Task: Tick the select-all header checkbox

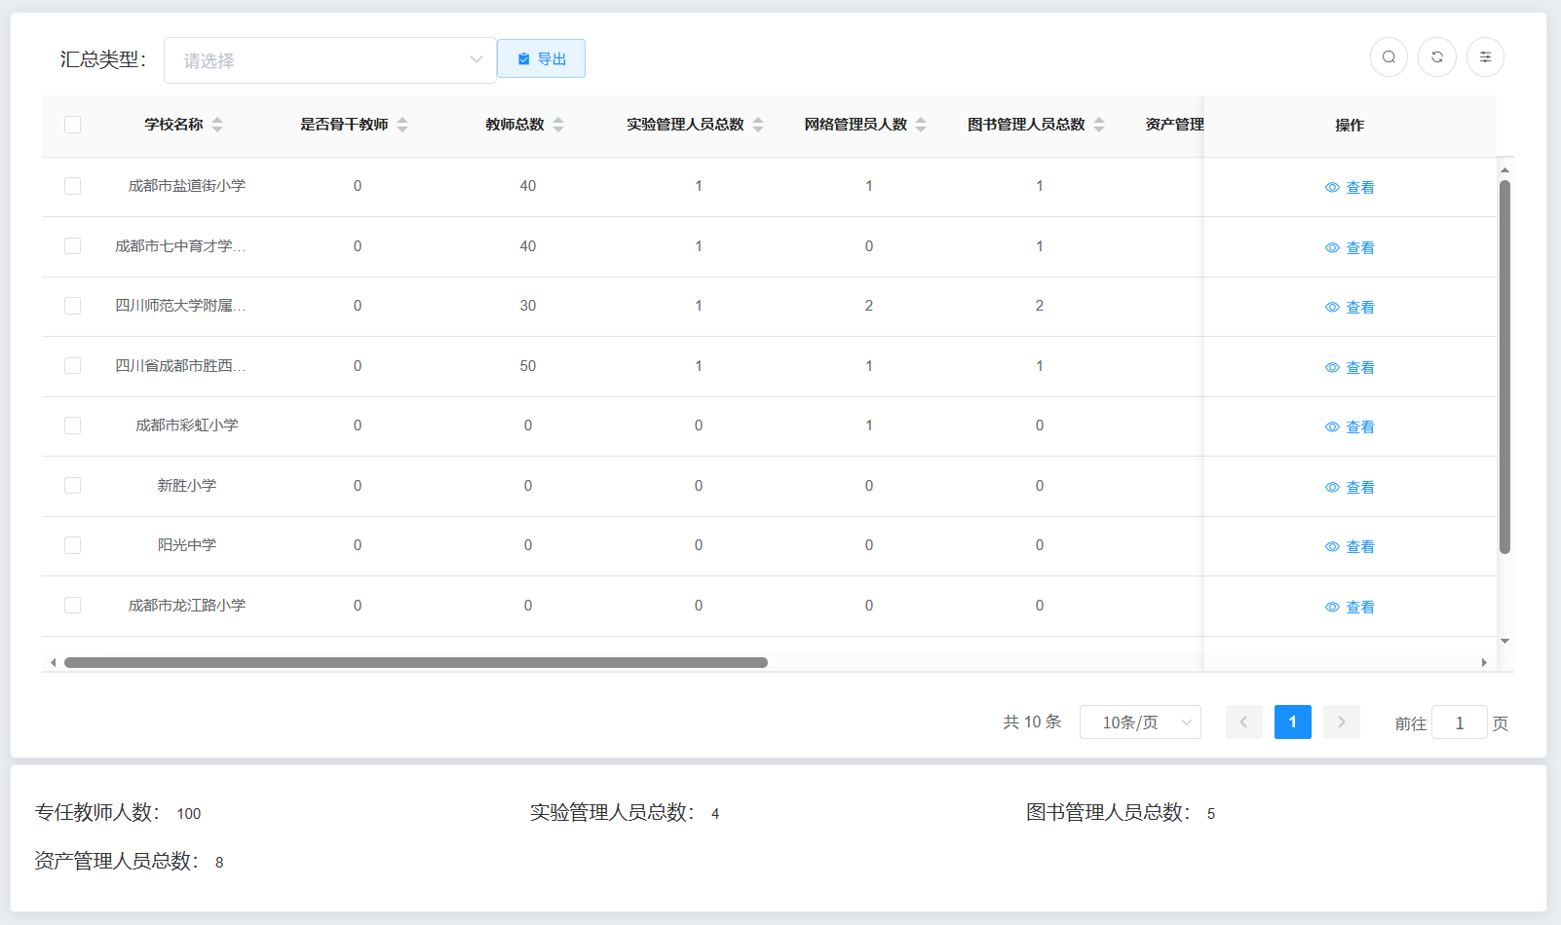Action: (72, 125)
